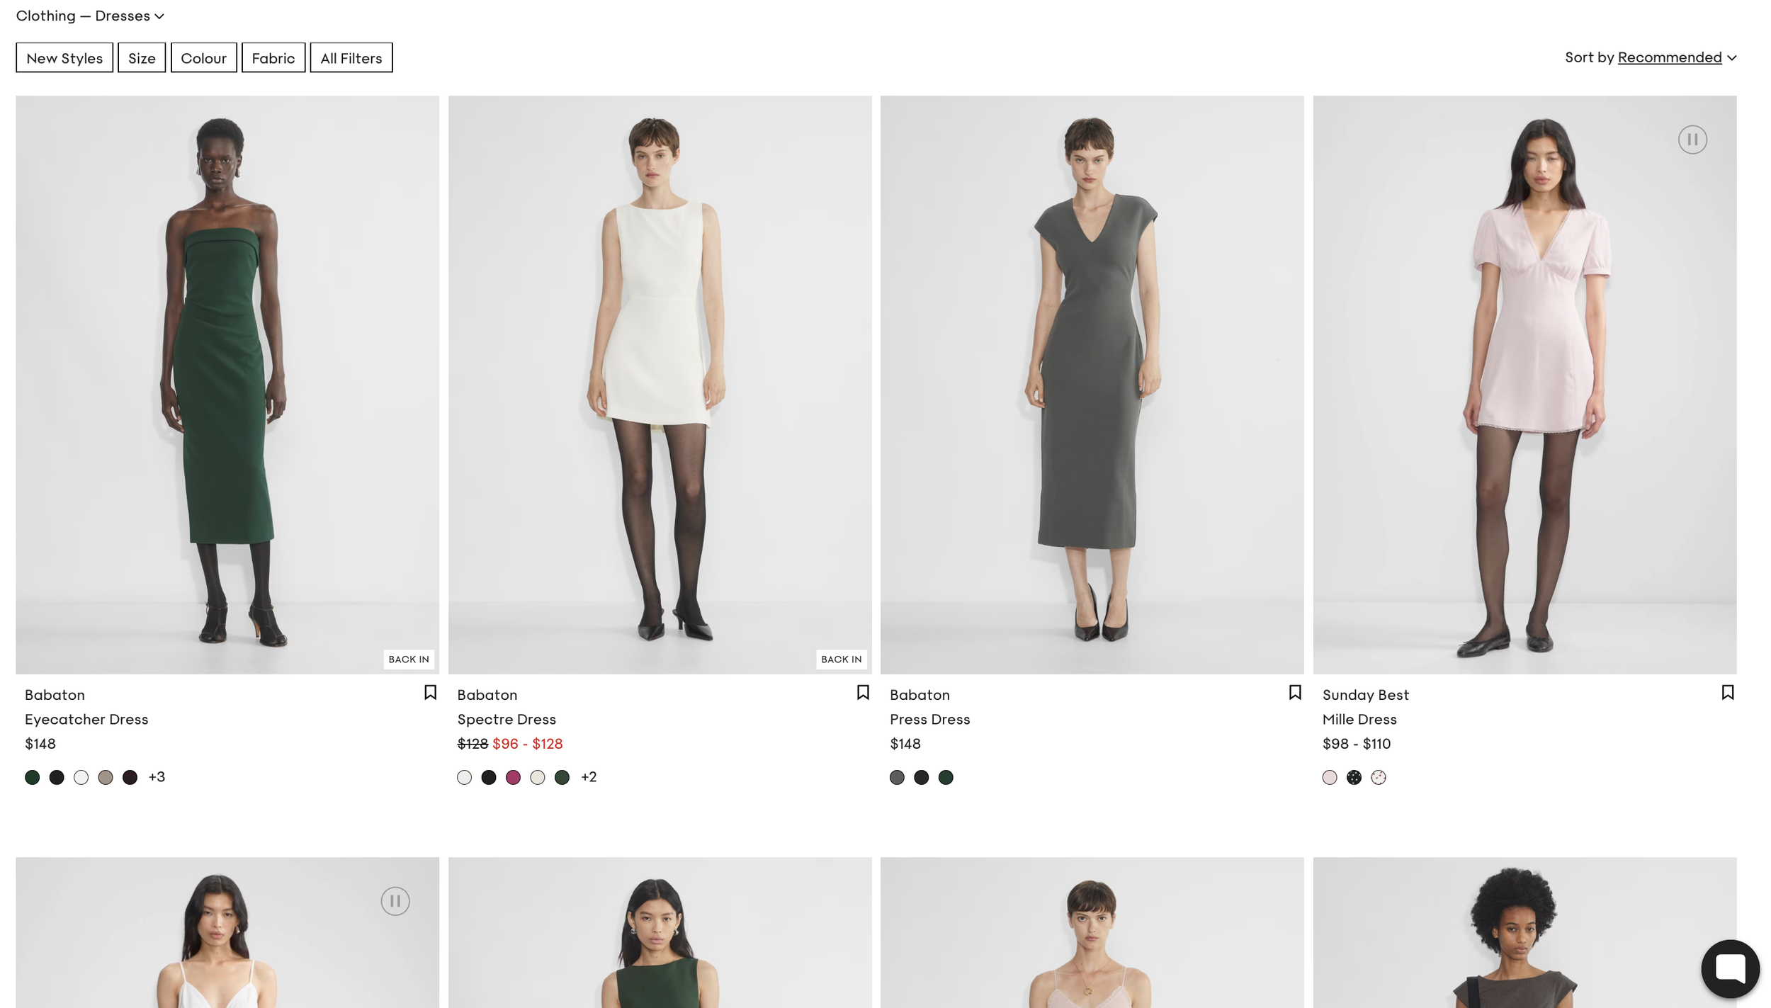Viewport: 1771px width, 1008px height.
Task: Open the Press Dress product image
Action: (x=1092, y=385)
